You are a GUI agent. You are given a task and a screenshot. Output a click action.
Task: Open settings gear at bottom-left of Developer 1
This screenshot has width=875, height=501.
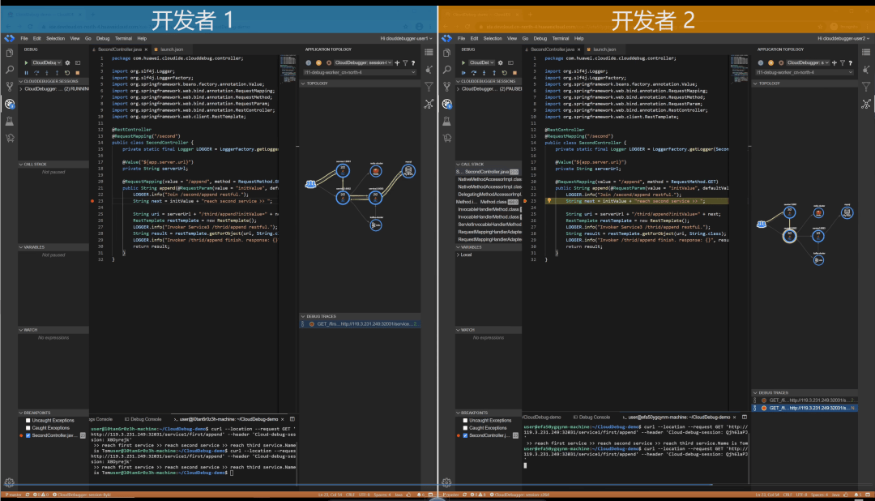(10, 482)
